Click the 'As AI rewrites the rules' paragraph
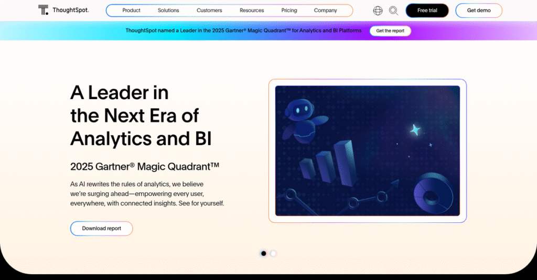This screenshot has width=537, height=280. point(147,193)
